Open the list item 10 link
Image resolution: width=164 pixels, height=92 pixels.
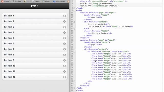pos(35,66)
